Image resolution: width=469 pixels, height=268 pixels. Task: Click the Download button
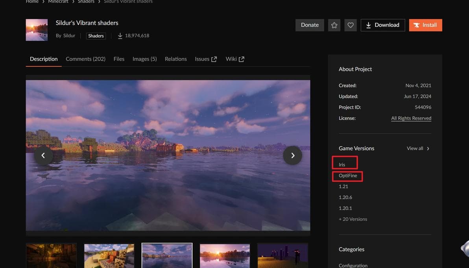[383, 25]
